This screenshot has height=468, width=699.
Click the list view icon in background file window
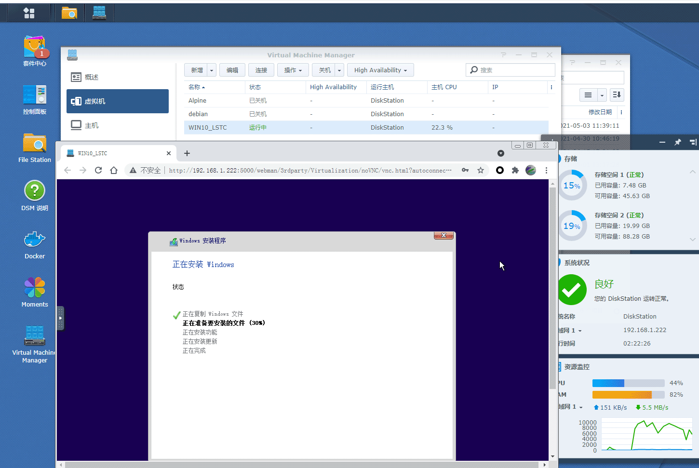[x=588, y=95]
